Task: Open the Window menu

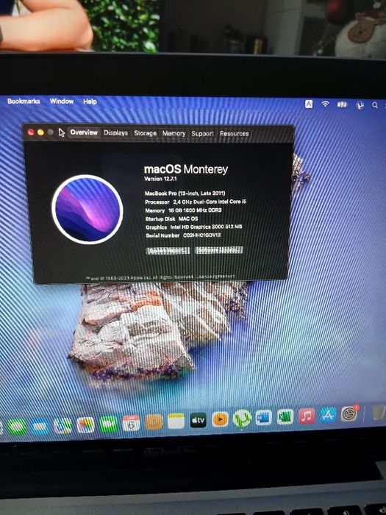Action: (62, 102)
